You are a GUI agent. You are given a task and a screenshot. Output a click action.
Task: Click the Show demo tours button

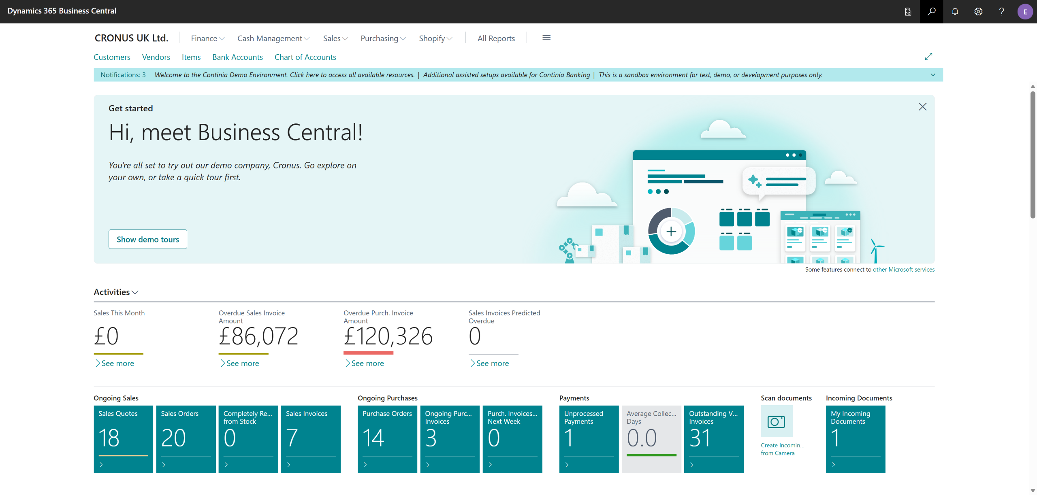[148, 239]
